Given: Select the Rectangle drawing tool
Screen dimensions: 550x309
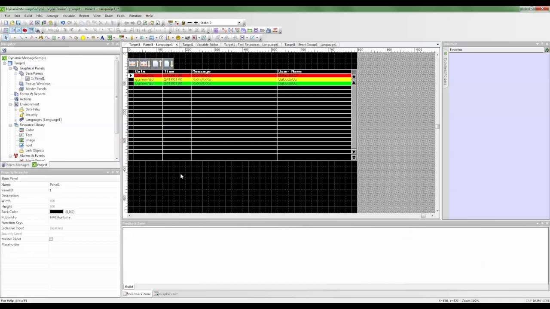Looking at the screenshot, I should point(54,38).
